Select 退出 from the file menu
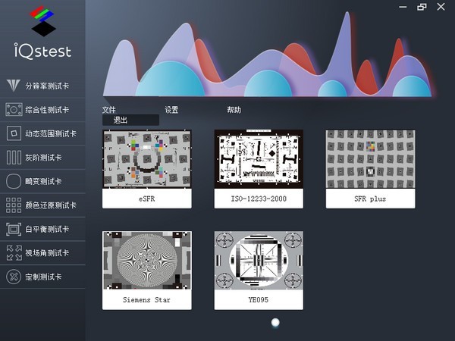The image size is (455, 341). pos(130,120)
